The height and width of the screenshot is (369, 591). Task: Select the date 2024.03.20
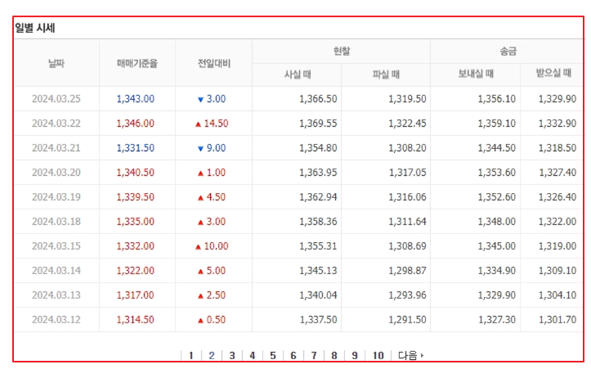point(56,173)
